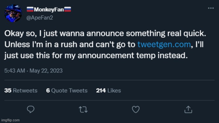
Task: Like the tweet with the heart icon
Action: (136, 110)
